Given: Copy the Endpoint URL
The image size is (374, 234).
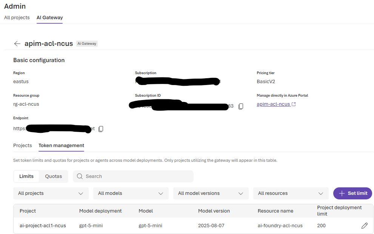Looking at the screenshot, I should 101,129.
